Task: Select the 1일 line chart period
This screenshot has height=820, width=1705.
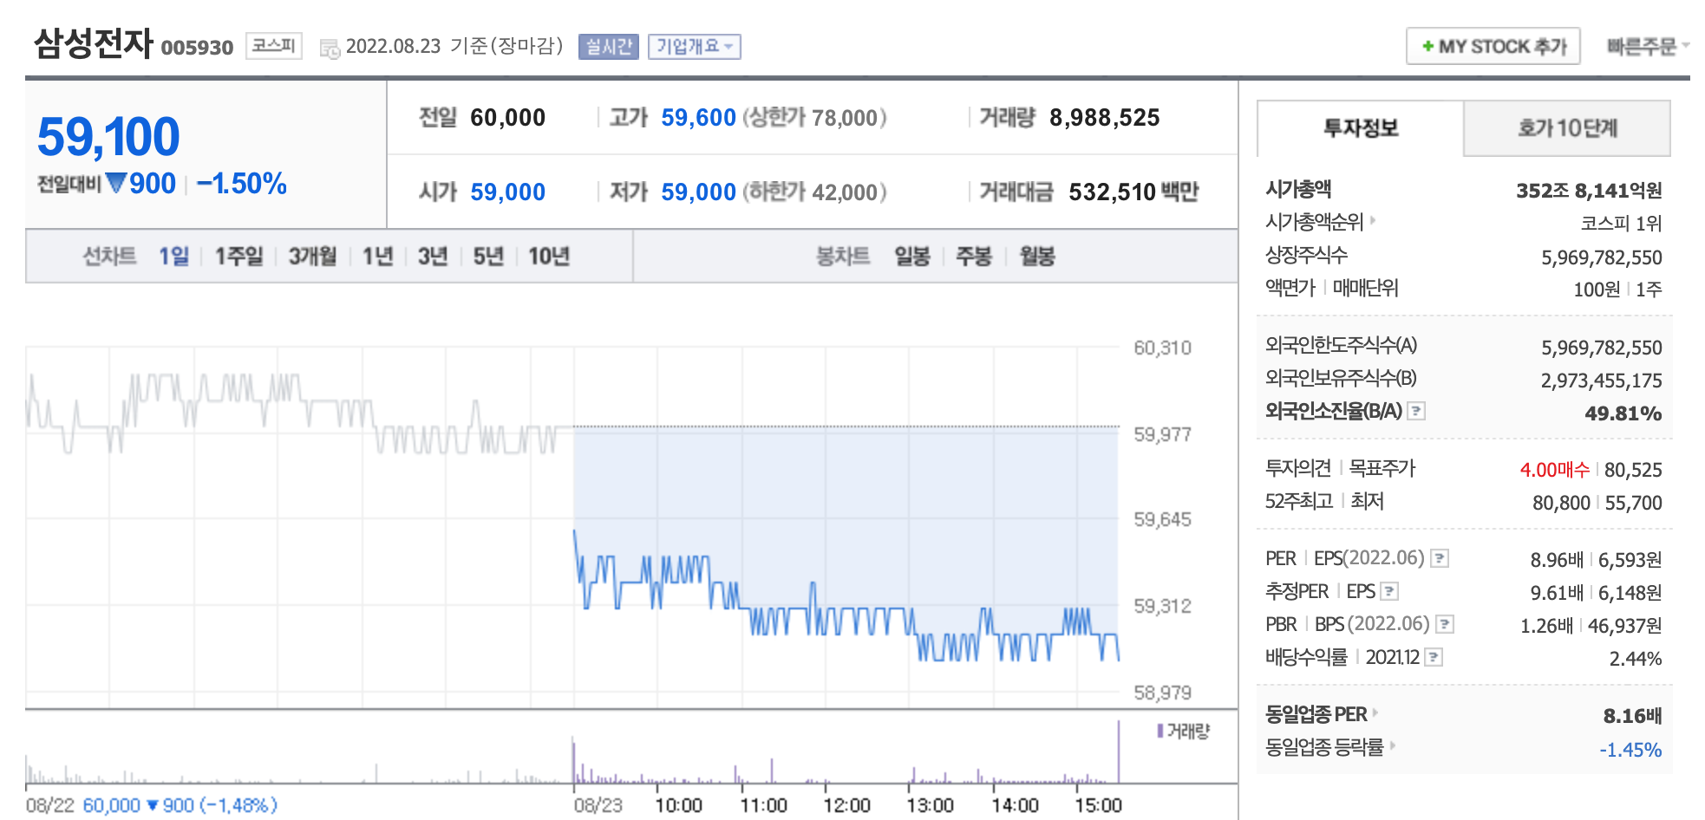Action: (x=173, y=257)
